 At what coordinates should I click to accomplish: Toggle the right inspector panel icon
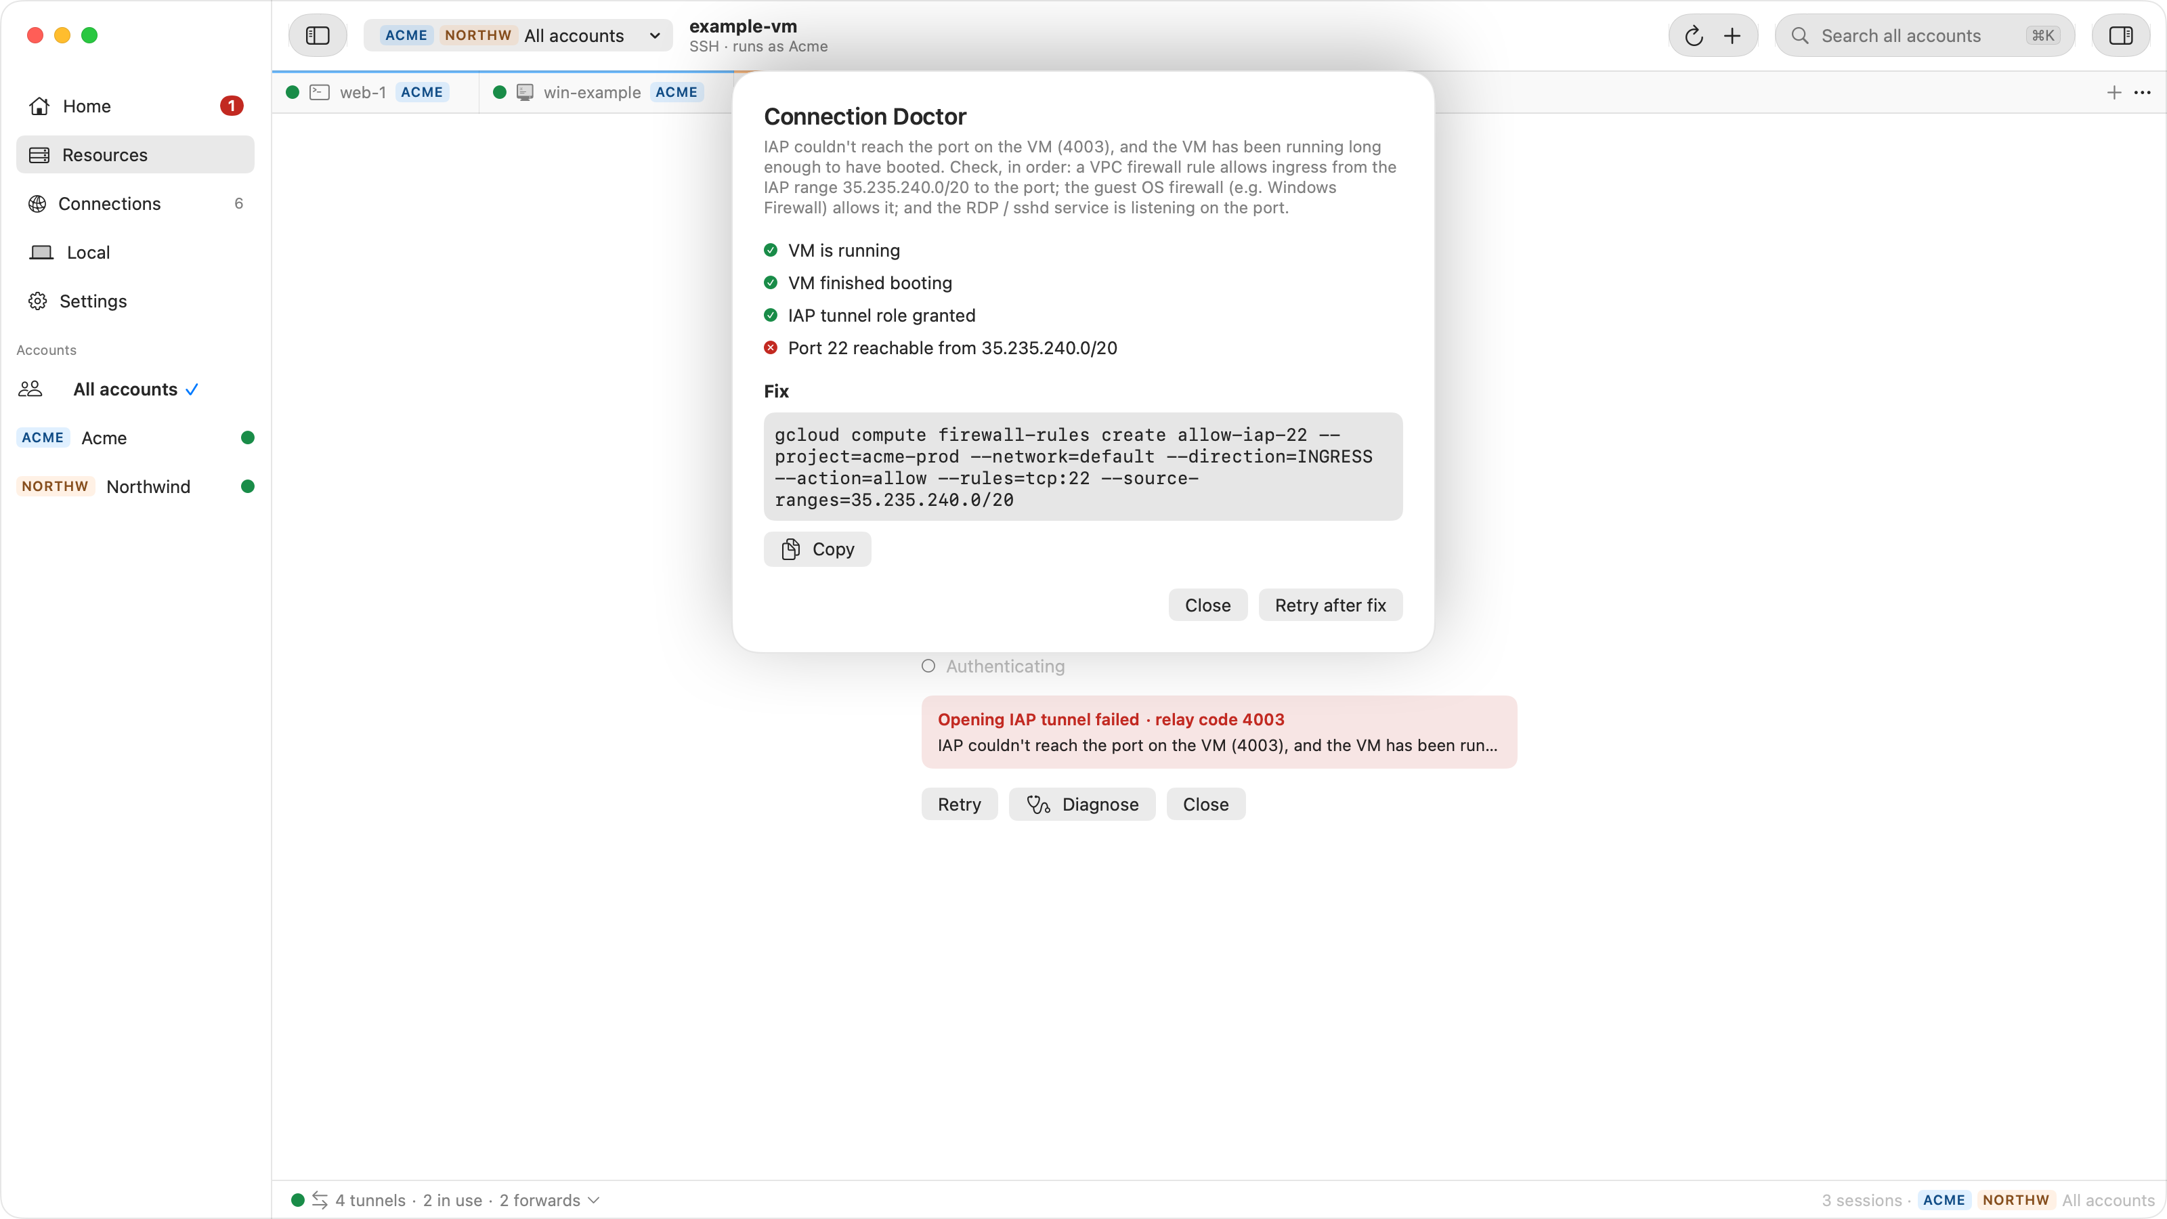(2121, 35)
